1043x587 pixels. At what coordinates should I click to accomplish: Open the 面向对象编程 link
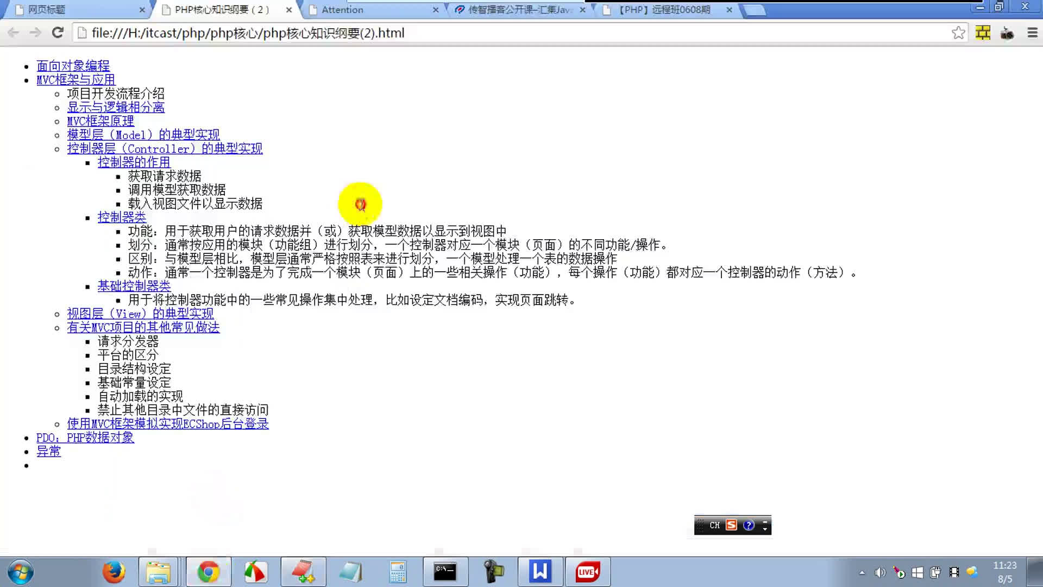[x=73, y=66]
